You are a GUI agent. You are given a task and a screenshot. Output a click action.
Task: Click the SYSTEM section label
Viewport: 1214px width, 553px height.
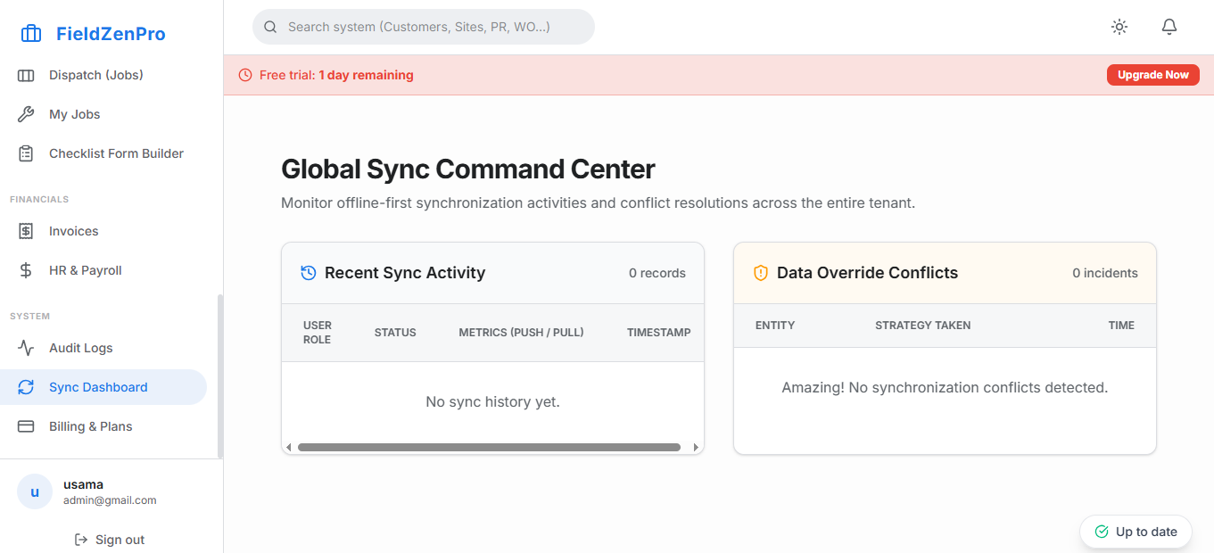(x=29, y=316)
